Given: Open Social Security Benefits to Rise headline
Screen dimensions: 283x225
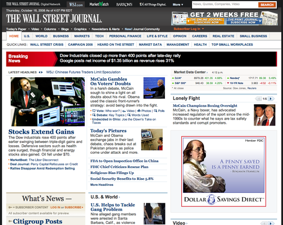Looking at the screenshot, I should tap(122, 179).
